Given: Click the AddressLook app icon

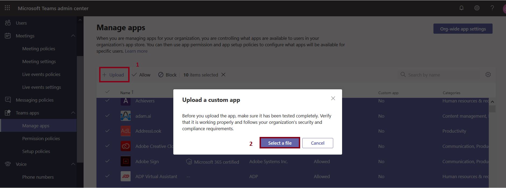Looking at the screenshot, I should coord(125,131).
